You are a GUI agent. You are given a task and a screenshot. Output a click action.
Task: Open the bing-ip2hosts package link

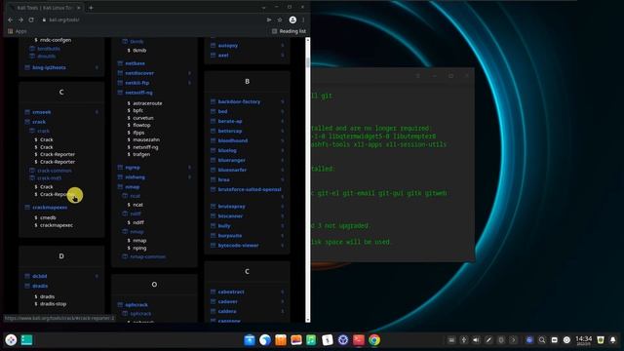[x=49, y=67]
